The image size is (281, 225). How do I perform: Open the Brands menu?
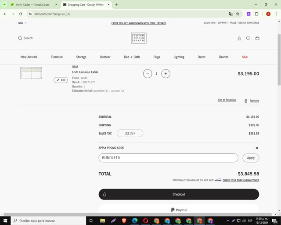pyautogui.click(x=223, y=57)
